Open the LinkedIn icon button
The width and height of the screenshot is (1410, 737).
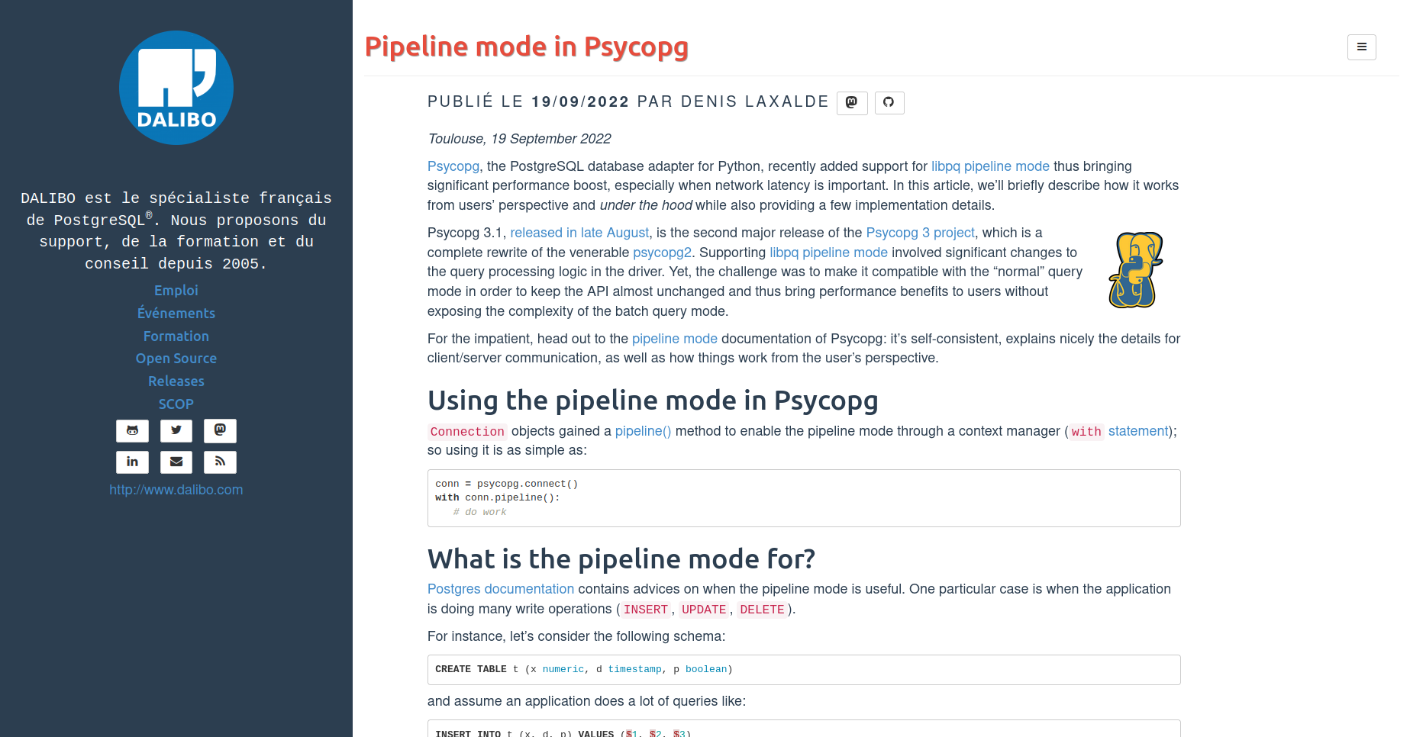click(x=132, y=462)
